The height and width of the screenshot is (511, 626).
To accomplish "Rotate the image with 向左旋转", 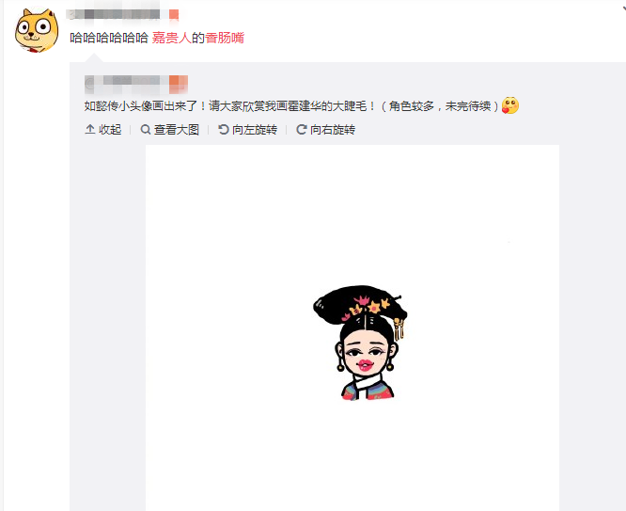I will click(x=247, y=130).
